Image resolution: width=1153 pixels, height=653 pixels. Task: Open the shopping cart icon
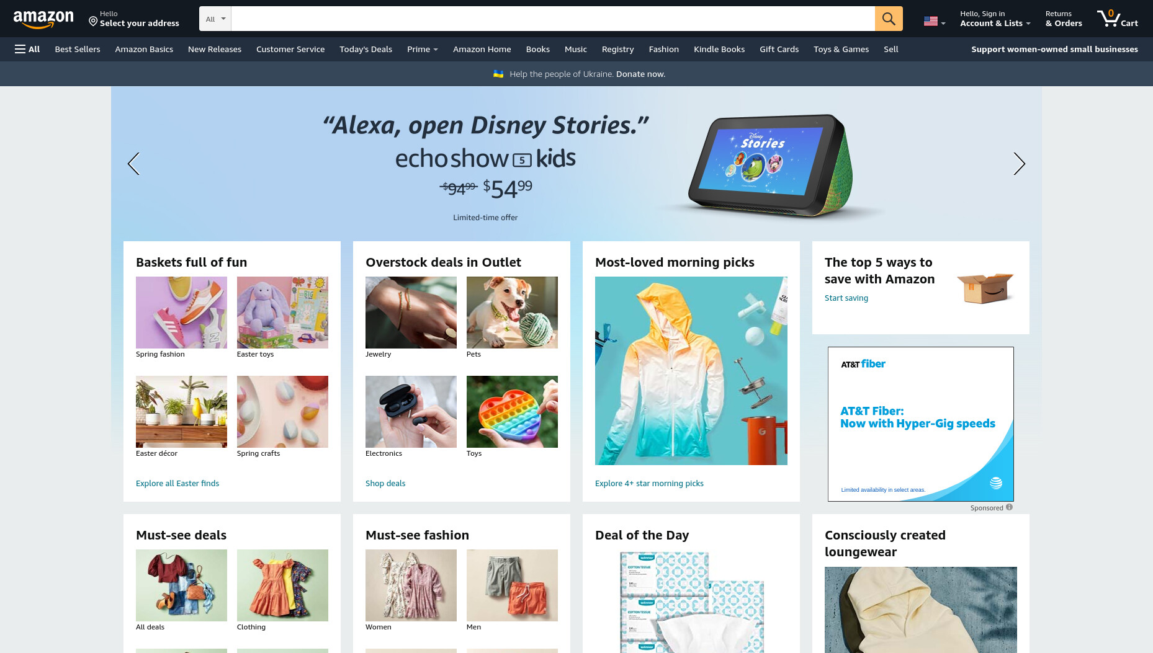coord(1117,19)
